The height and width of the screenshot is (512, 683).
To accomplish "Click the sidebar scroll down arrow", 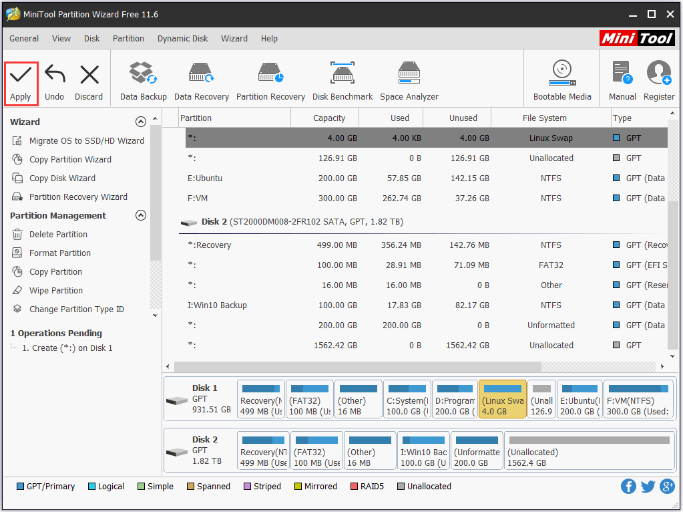I will point(155,315).
